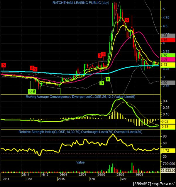This screenshot has height=187, width=176.
Task: Click the 25/02 date label
Action: [x=121, y=175]
